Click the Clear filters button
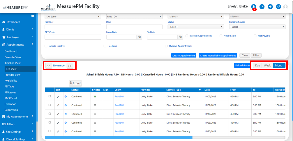Screen dimensions: 293x141 [245, 56]
